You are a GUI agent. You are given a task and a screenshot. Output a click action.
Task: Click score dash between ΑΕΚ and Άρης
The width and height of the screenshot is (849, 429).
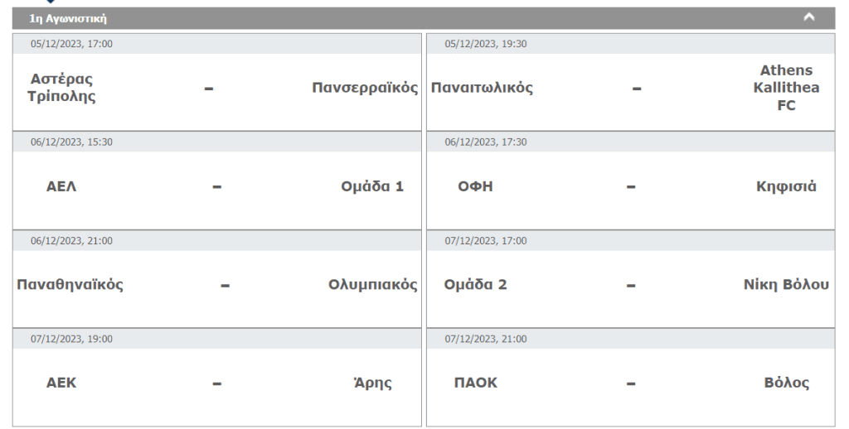click(x=217, y=384)
